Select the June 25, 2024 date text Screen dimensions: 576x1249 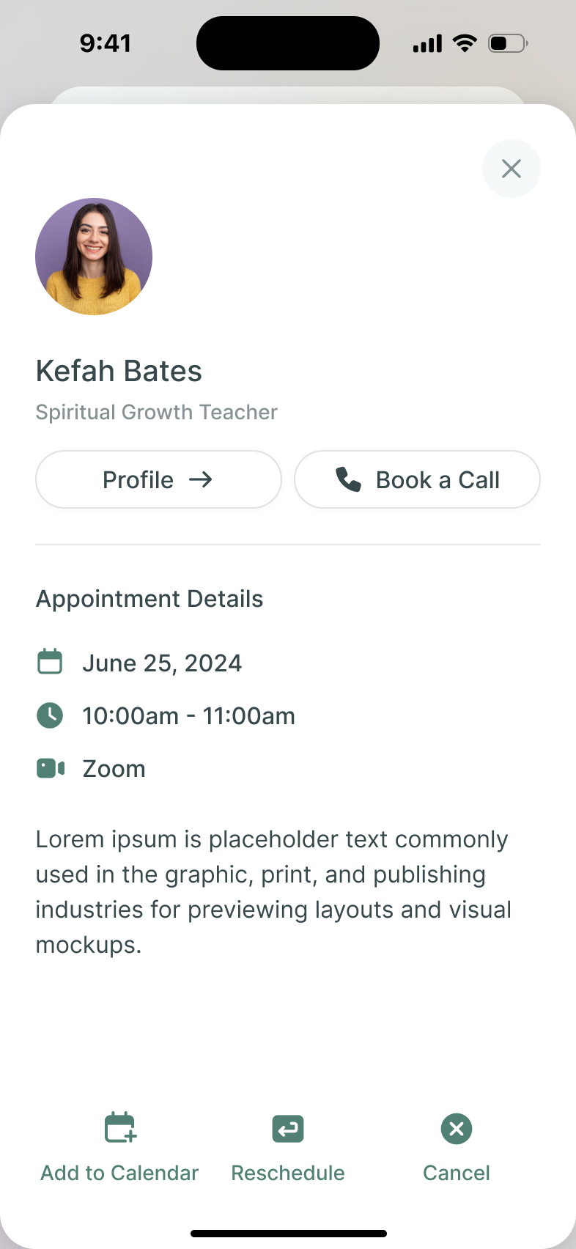tap(162, 663)
